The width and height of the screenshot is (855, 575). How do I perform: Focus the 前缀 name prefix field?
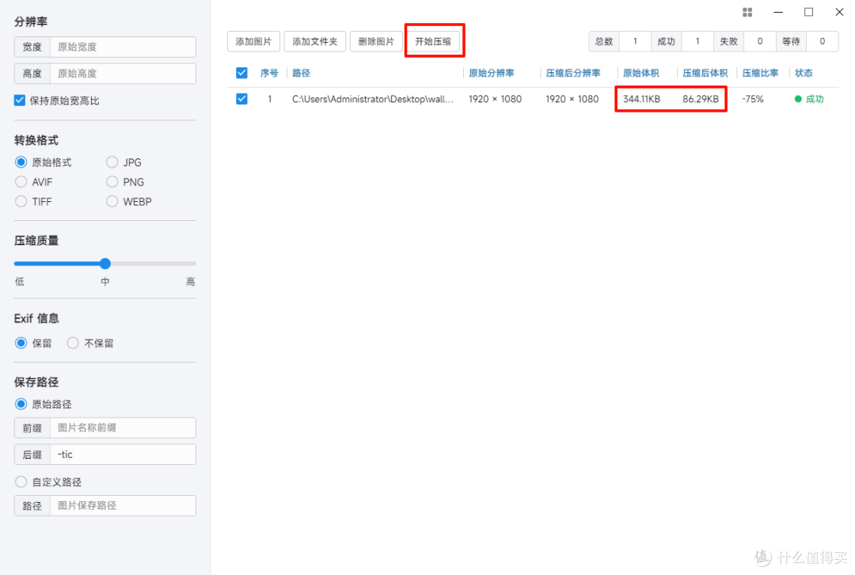[x=123, y=428]
